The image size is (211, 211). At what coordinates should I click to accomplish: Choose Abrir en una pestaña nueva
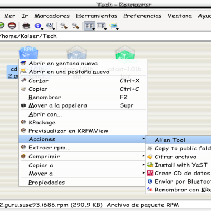(83, 72)
